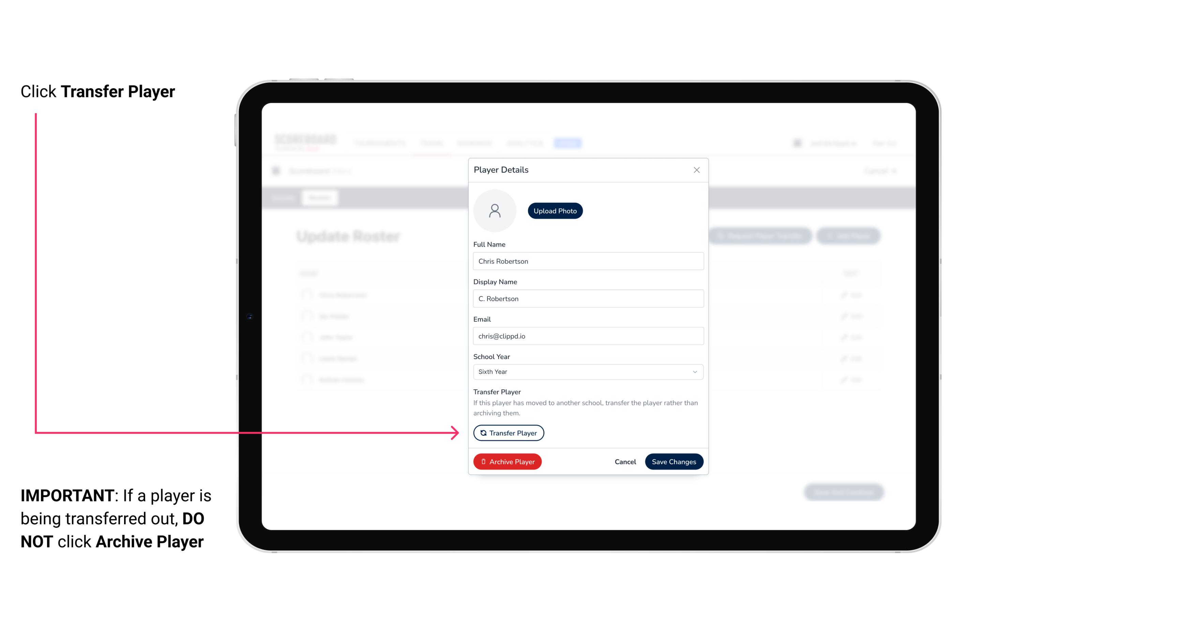Image resolution: width=1177 pixels, height=633 pixels.
Task: Click the Upload Photo button icon
Action: coord(555,211)
